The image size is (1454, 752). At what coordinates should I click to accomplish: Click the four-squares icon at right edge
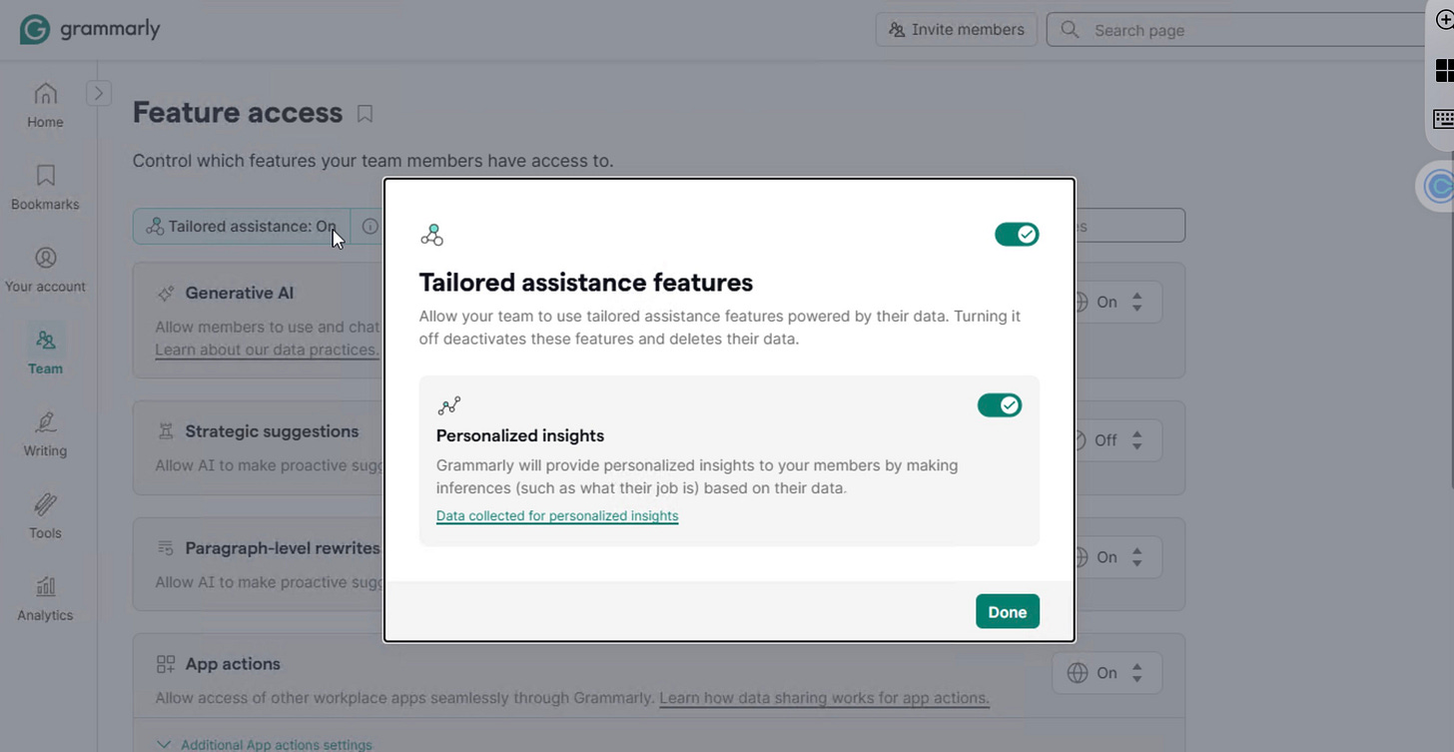(1444, 70)
